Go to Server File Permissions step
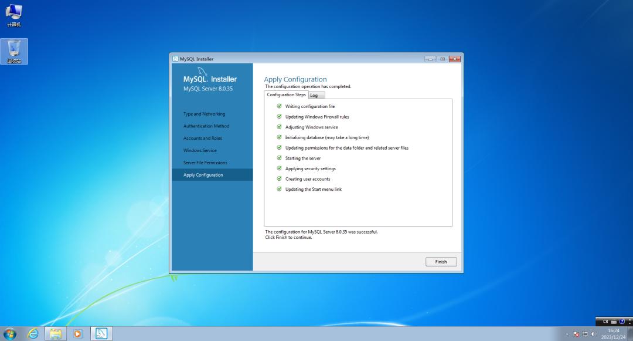The image size is (633, 341). (205, 163)
